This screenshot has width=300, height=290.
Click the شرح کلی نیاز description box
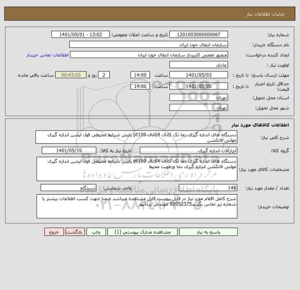tap(136, 137)
